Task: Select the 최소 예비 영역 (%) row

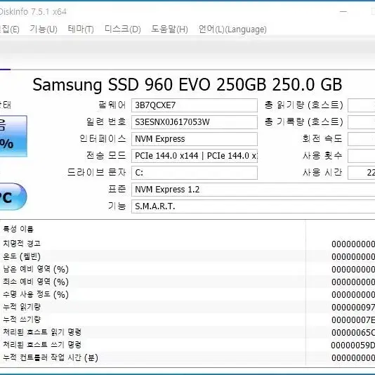Action: tap(187, 282)
